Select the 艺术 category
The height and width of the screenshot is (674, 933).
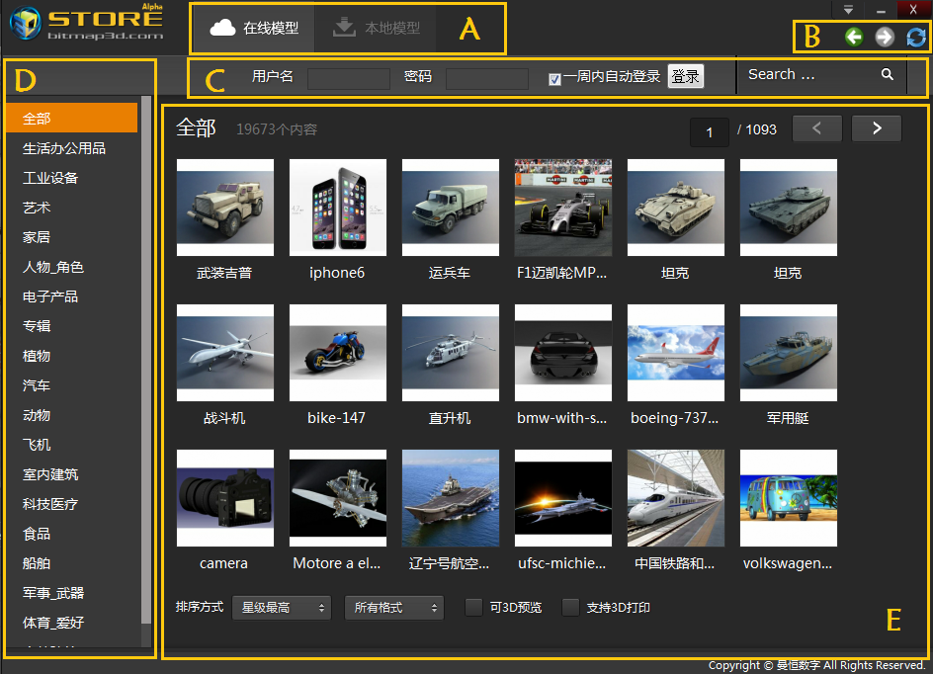[x=71, y=208]
